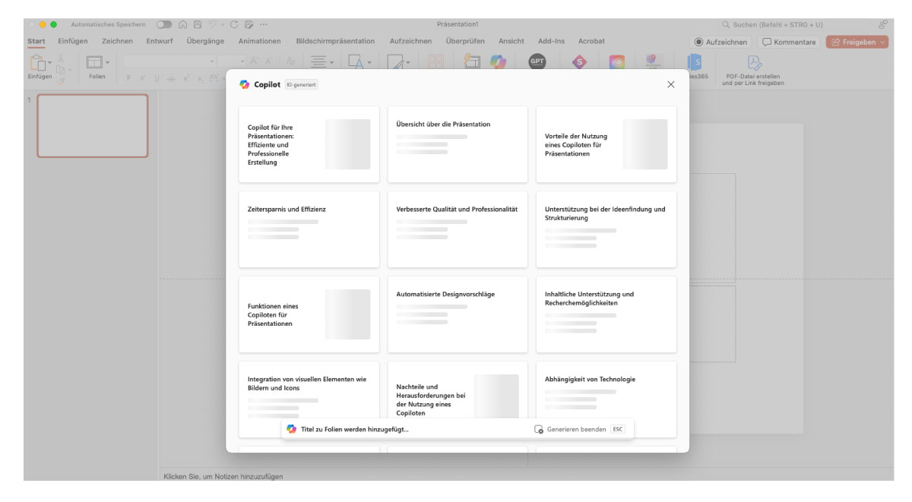Select the Integration von visuellen Elementen card
This screenshot has height=502, width=912.
tap(309, 399)
